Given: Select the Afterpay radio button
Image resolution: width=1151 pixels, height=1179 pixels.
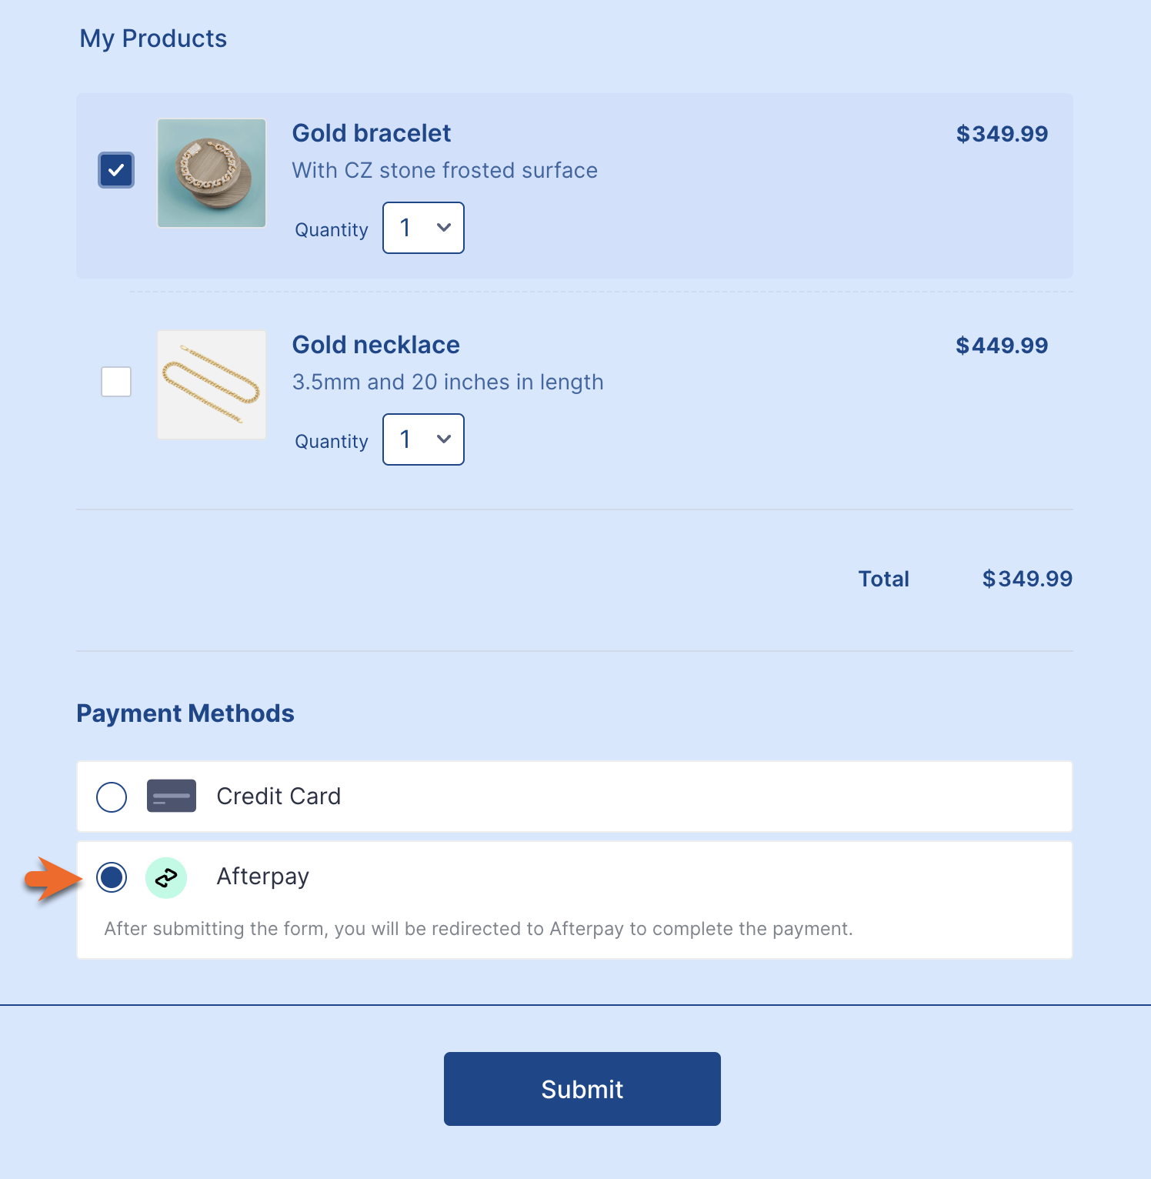Looking at the screenshot, I should click(112, 877).
